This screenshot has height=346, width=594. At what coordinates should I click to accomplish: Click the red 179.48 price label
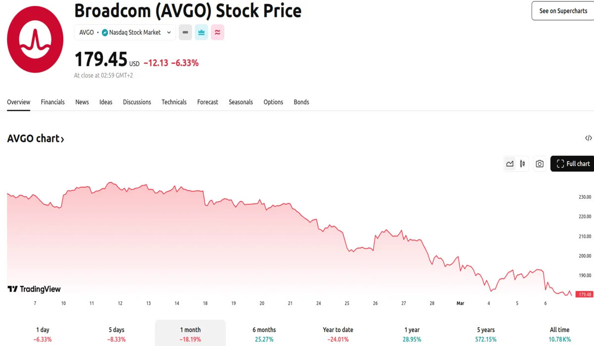pos(583,293)
